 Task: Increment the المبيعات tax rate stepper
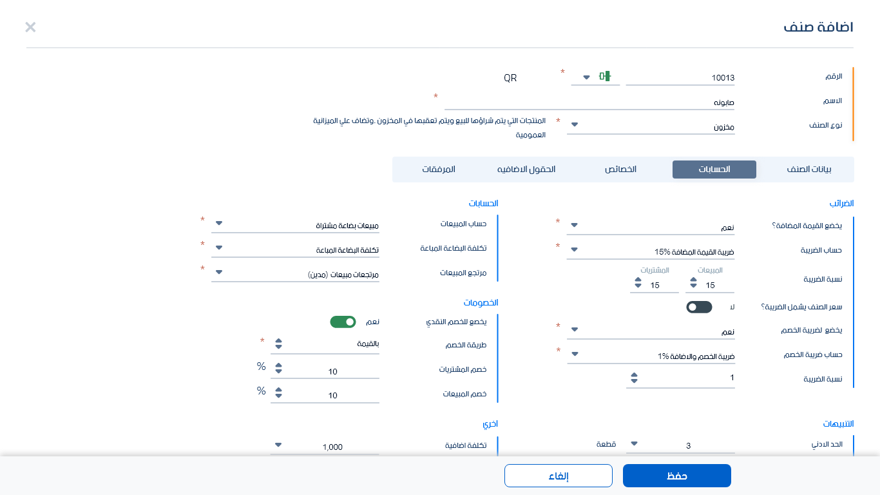(693, 278)
